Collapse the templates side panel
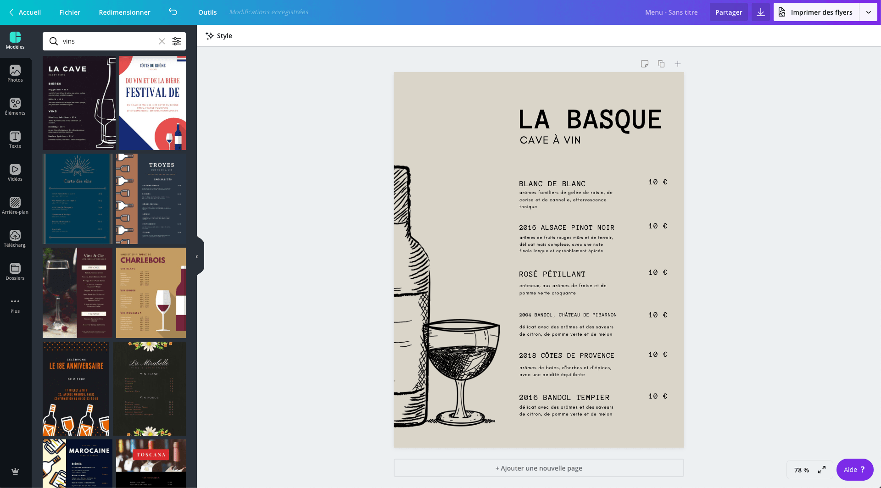 pyautogui.click(x=197, y=256)
